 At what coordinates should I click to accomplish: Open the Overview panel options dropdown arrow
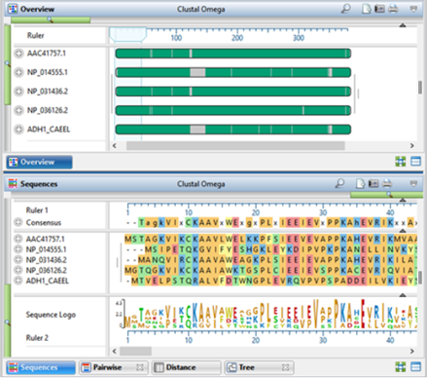point(413,9)
